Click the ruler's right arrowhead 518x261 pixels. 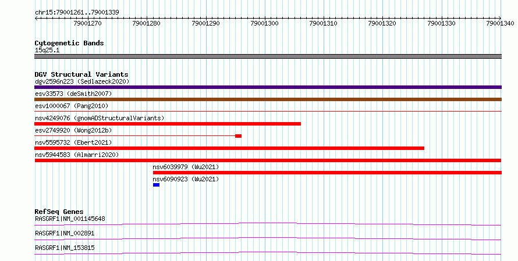point(500,19)
